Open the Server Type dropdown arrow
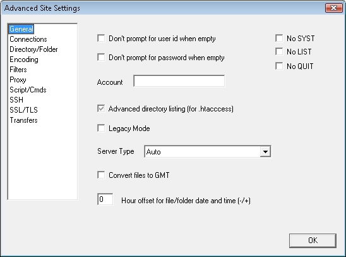The image size is (346, 257). 265,152
